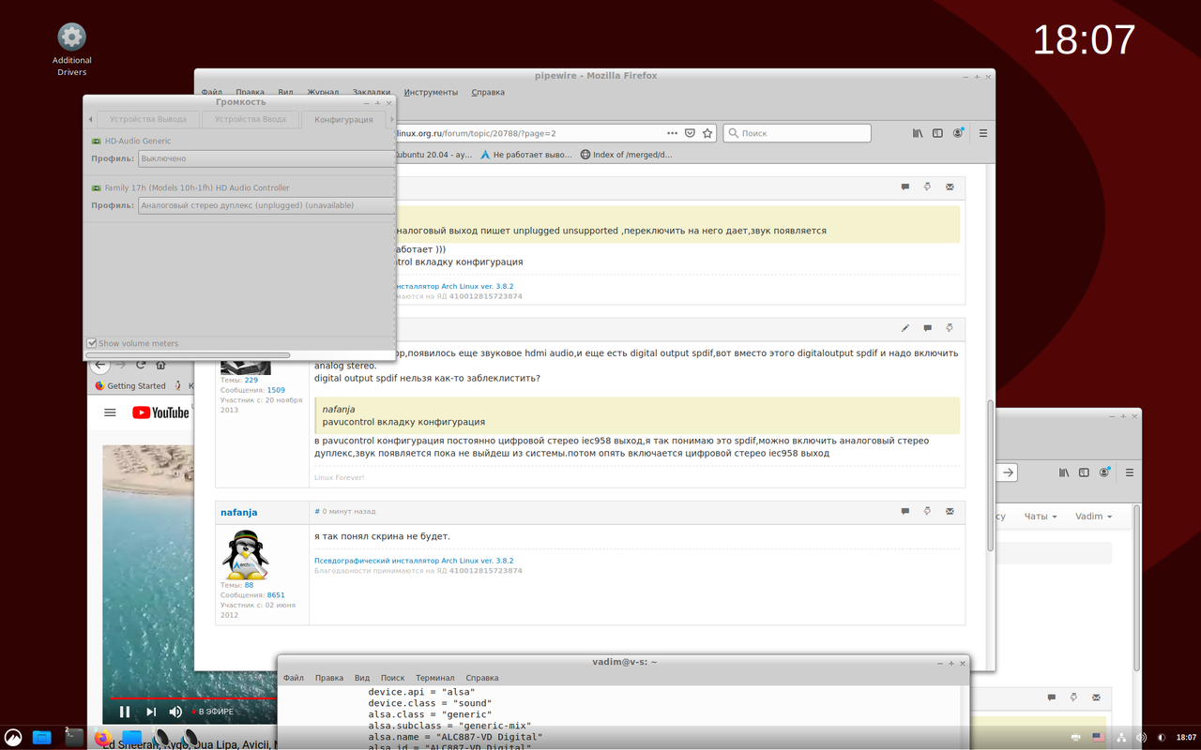Save page to Pocket icon
1201x750 pixels.
pyautogui.click(x=690, y=133)
